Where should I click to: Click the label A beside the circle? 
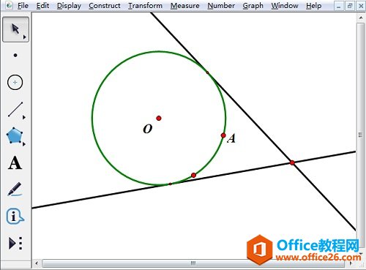[231, 138]
